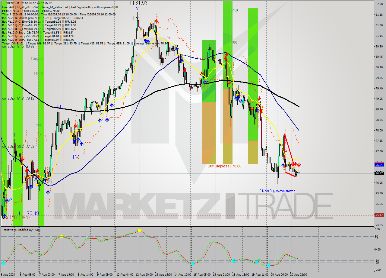Click the '19 Aug 11:00' time label
The image size is (386, 278).
coord(260,275)
